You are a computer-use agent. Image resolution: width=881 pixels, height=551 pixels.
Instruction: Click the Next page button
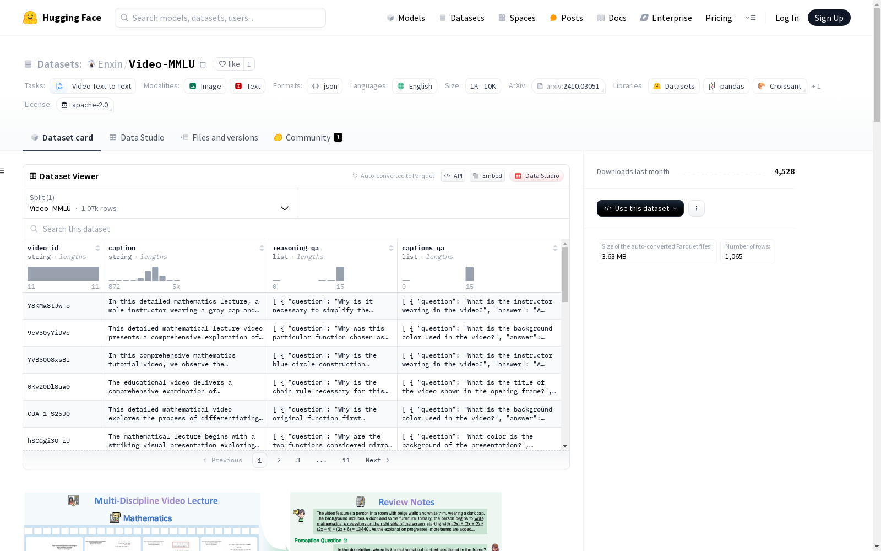click(x=377, y=460)
